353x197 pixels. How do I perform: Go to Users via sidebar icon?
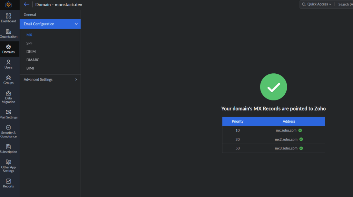(x=9, y=62)
